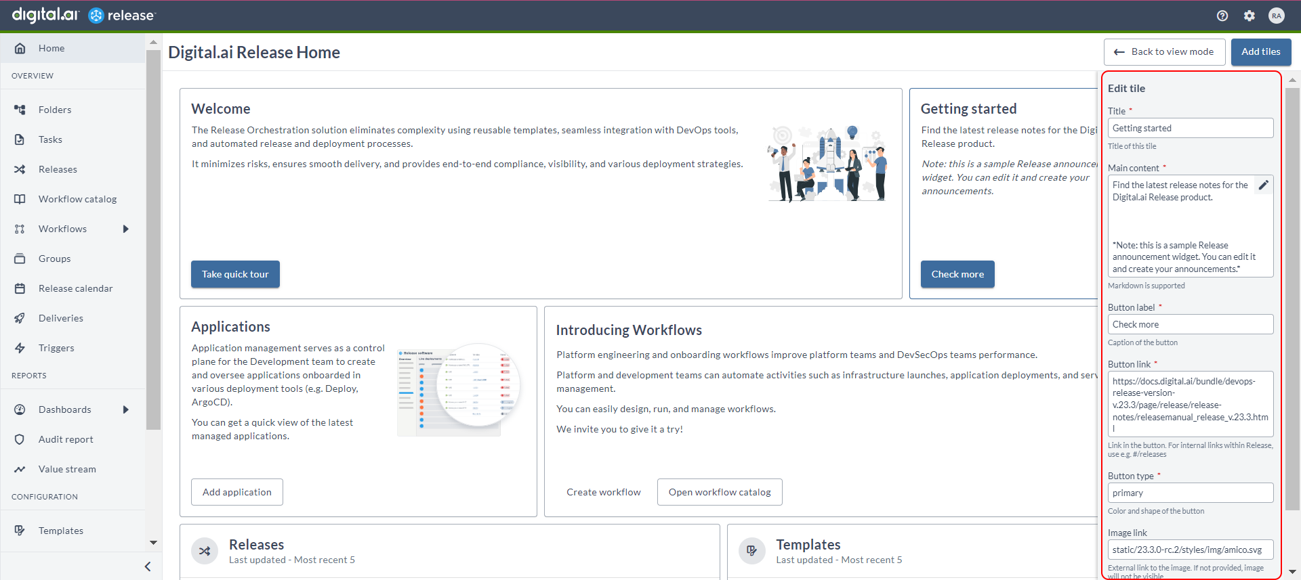Collapse sidebar with left chevron

point(148,566)
